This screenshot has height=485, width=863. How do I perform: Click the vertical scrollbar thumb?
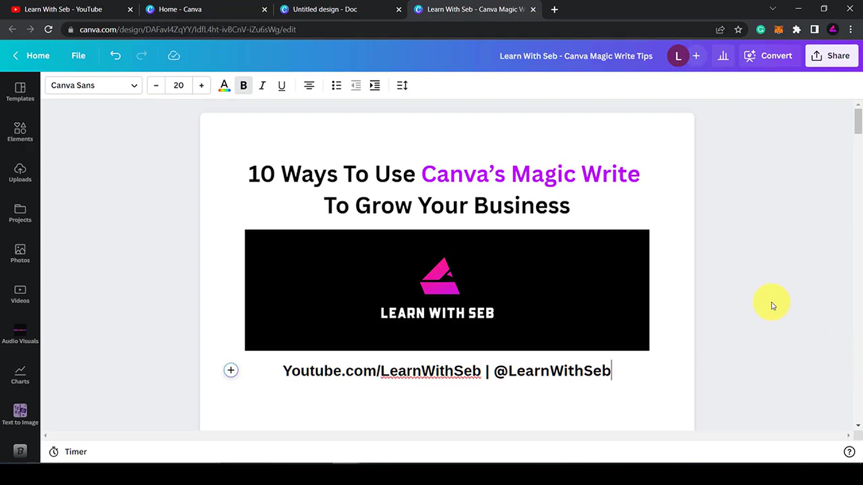tap(858, 121)
